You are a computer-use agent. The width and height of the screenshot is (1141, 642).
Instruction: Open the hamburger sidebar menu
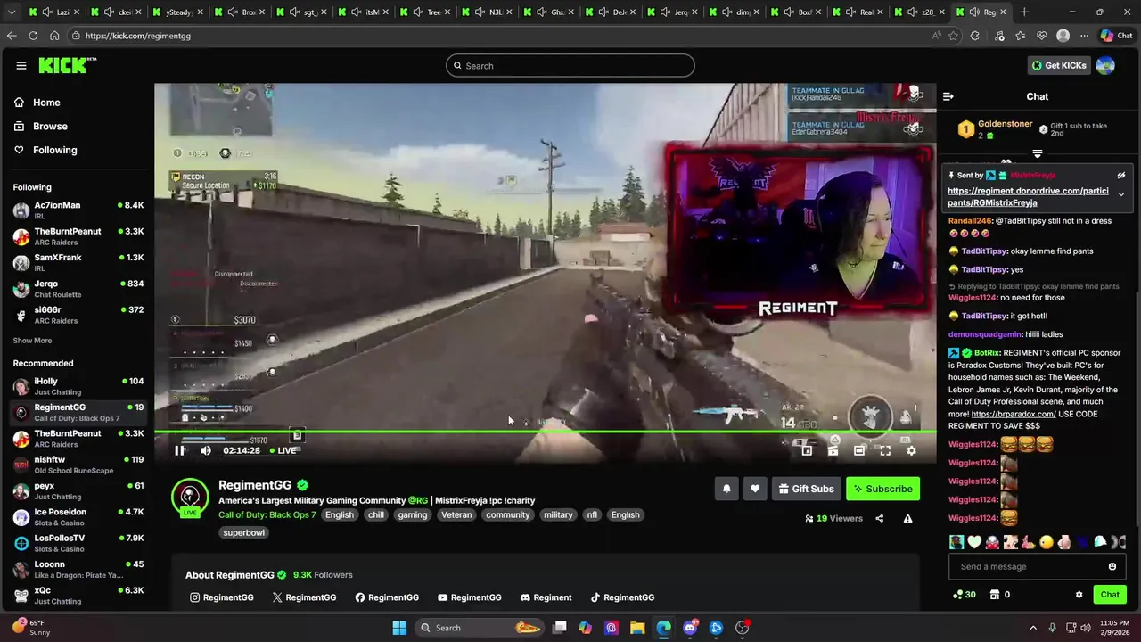pyautogui.click(x=21, y=65)
